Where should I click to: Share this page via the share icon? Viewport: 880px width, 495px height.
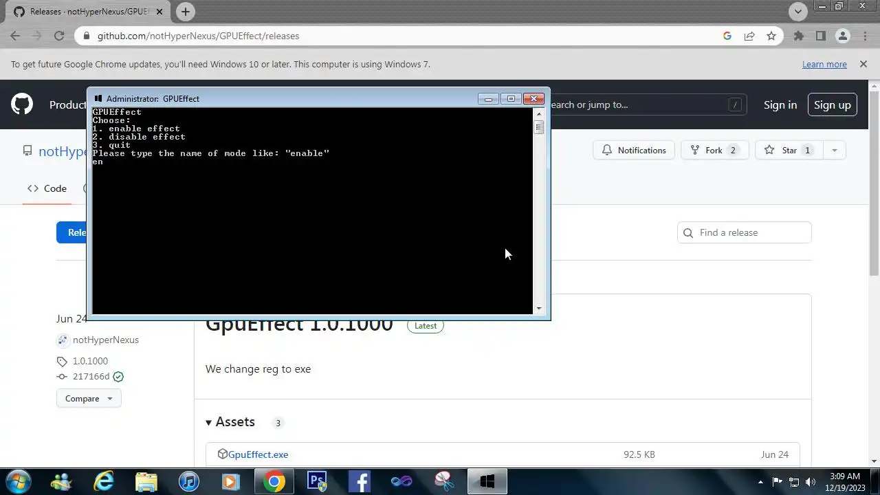[749, 36]
